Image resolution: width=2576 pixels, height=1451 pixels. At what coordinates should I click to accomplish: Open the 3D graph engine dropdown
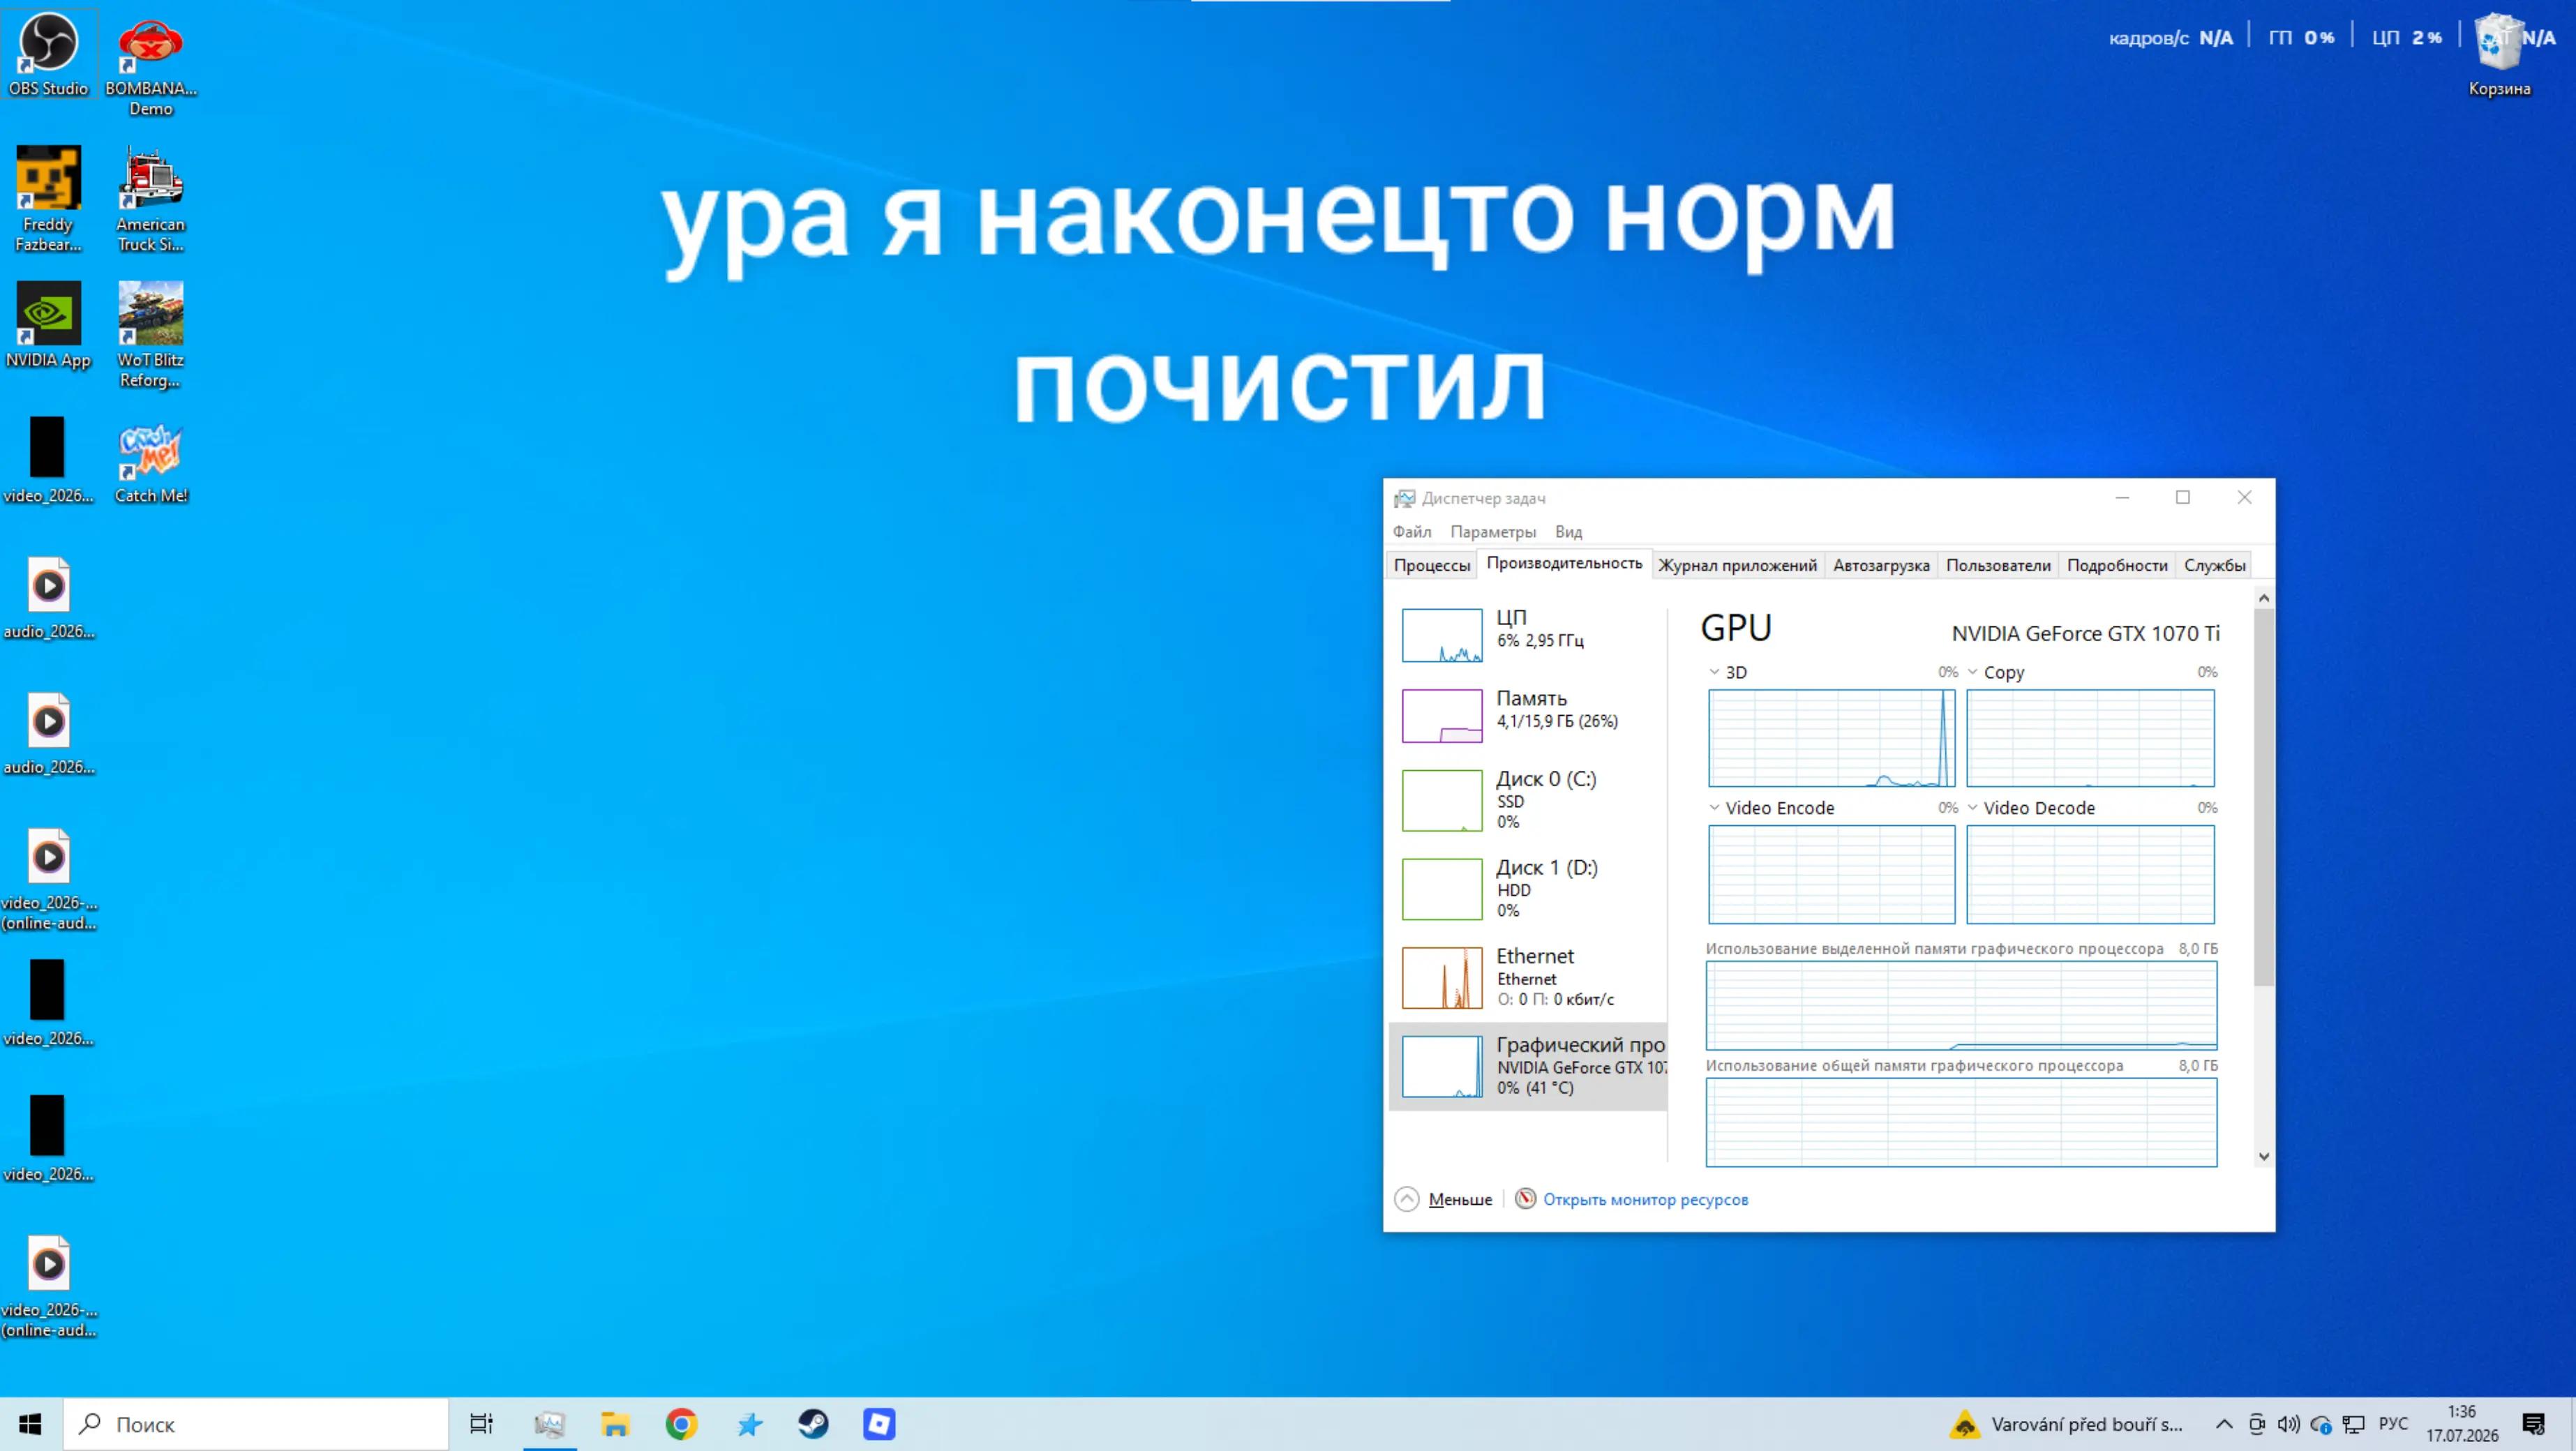click(1714, 672)
